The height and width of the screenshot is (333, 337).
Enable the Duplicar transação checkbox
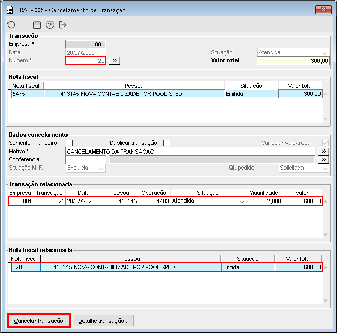166,143
